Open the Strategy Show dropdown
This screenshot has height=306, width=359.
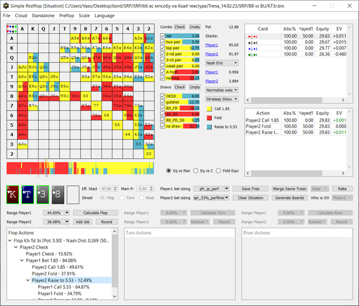pos(222,99)
